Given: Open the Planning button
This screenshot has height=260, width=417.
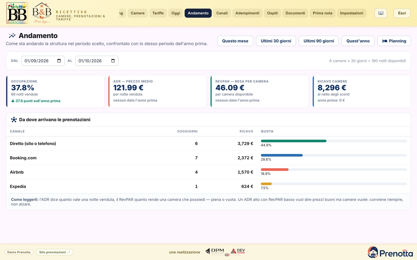Looking at the screenshot, I should pyautogui.click(x=394, y=41).
